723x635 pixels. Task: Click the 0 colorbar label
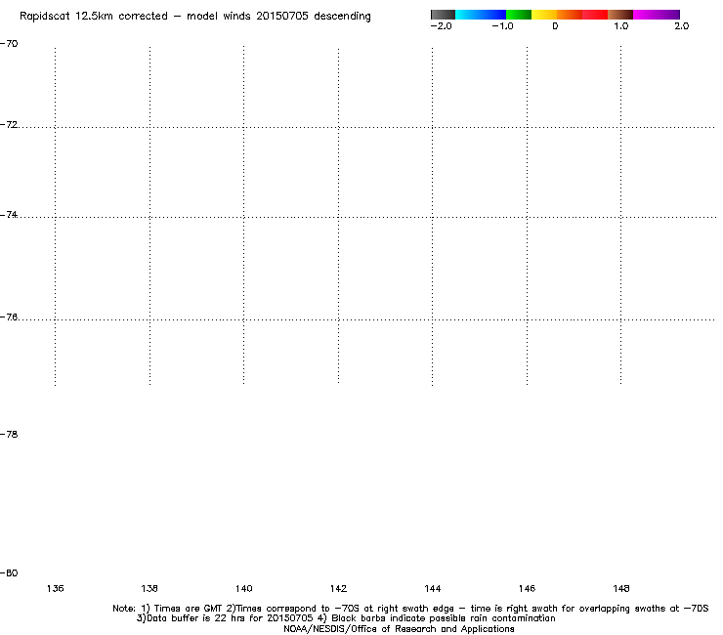[x=555, y=26]
